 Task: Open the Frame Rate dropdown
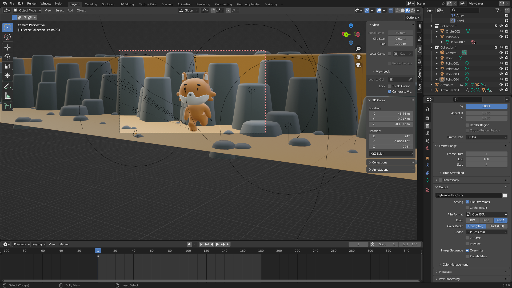click(x=486, y=137)
